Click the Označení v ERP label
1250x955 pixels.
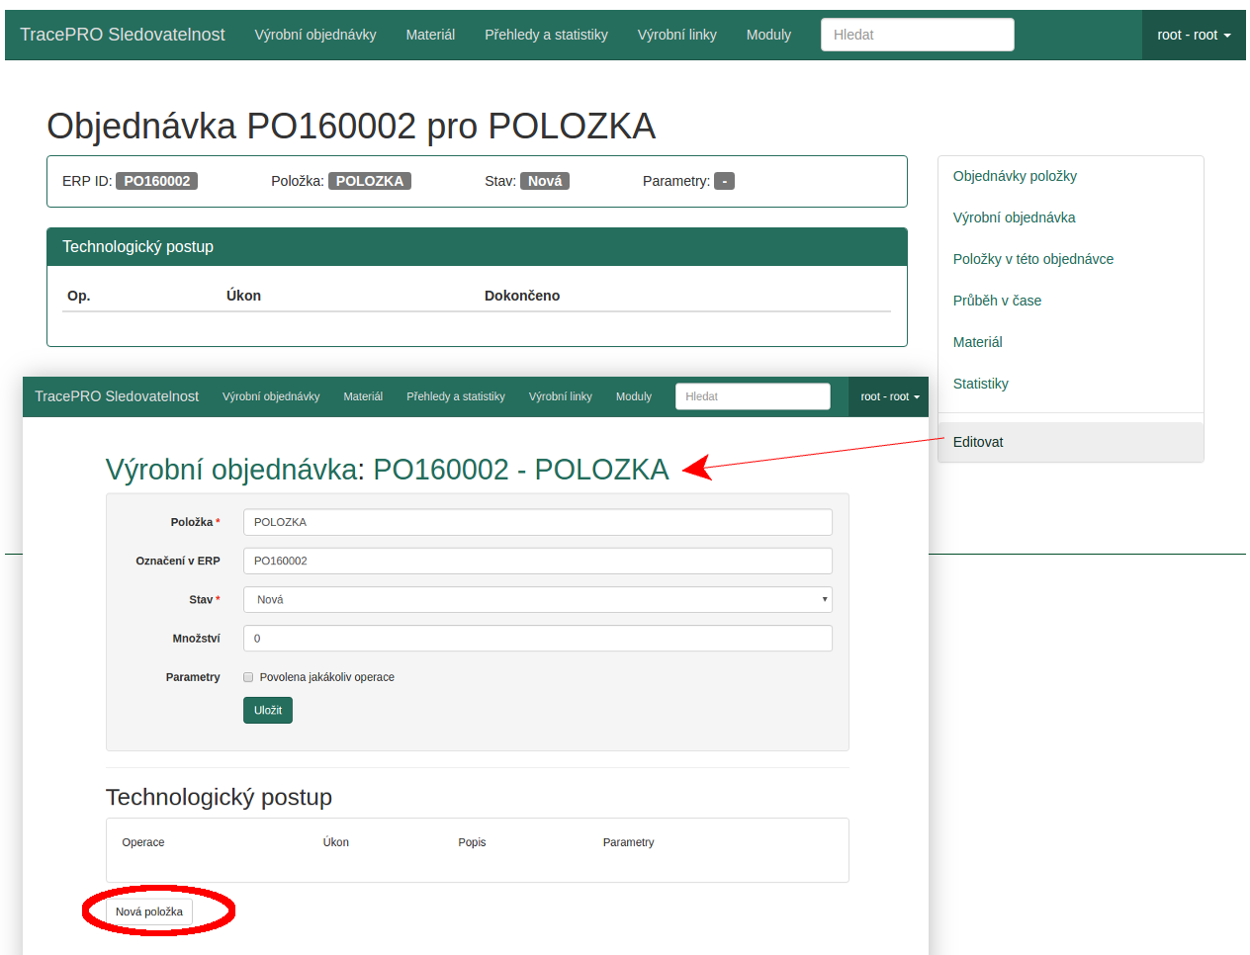coord(178,561)
